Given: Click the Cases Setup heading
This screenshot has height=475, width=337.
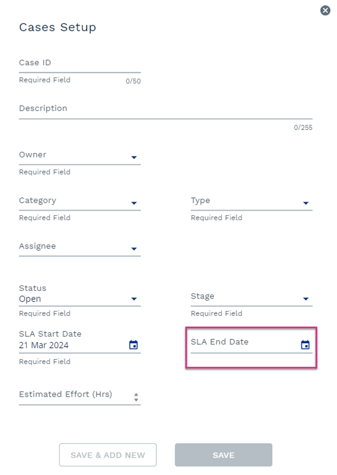Looking at the screenshot, I should point(58,27).
